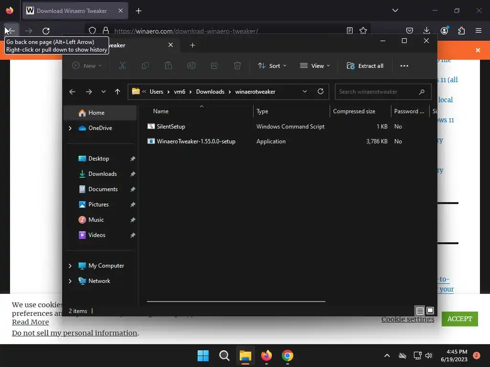Add a new File Explorer tab
The height and width of the screenshot is (367, 490).
coord(192,45)
